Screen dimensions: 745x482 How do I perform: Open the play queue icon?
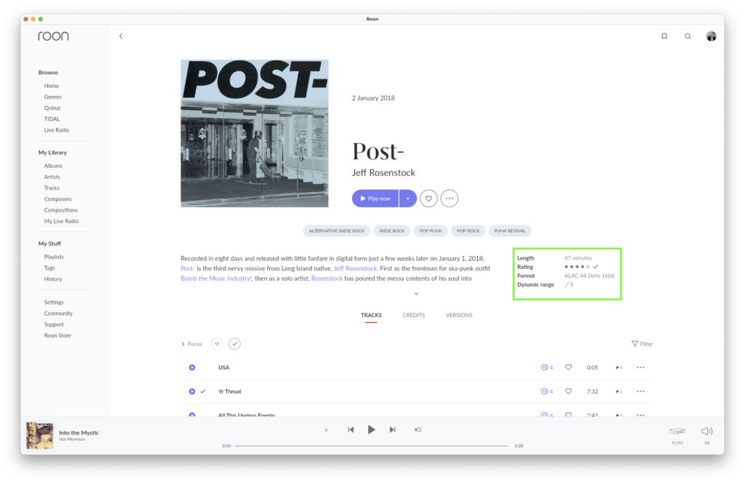coord(418,430)
